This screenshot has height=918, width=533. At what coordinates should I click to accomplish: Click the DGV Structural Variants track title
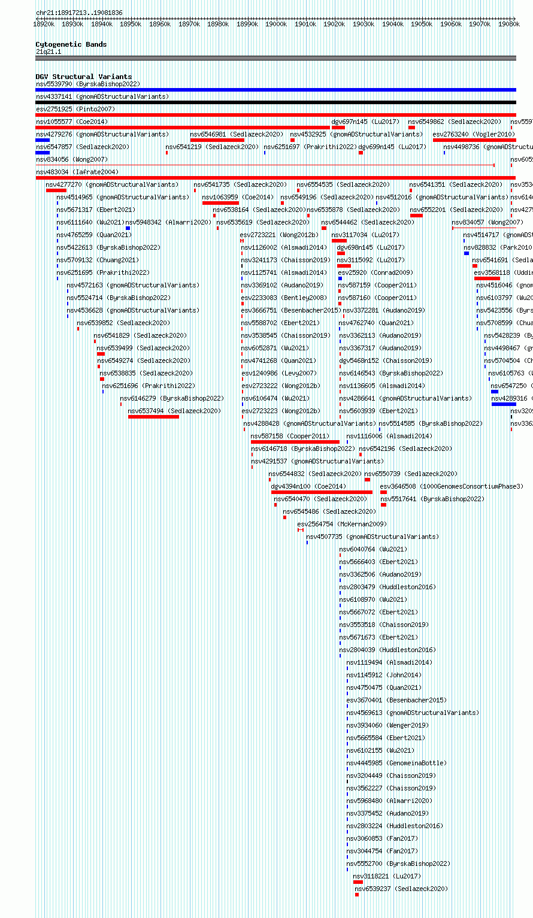(84, 77)
